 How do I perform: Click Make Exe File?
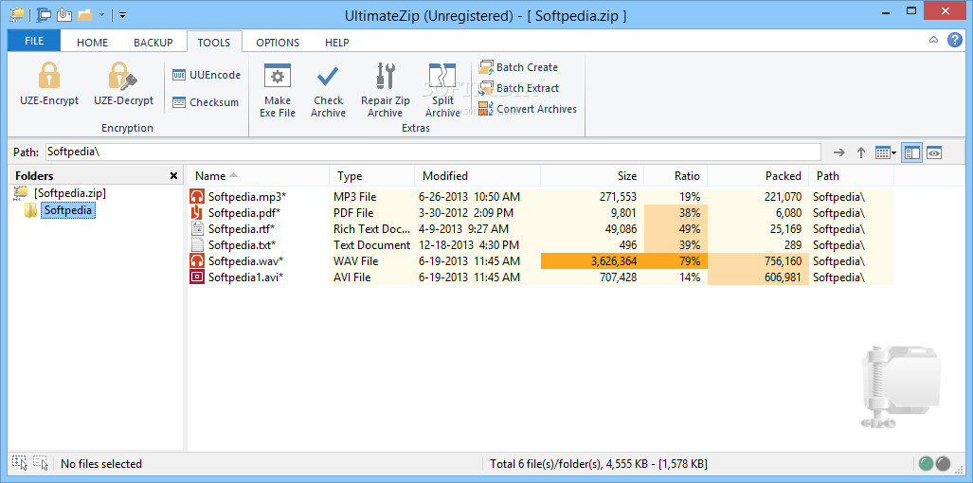[278, 89]
